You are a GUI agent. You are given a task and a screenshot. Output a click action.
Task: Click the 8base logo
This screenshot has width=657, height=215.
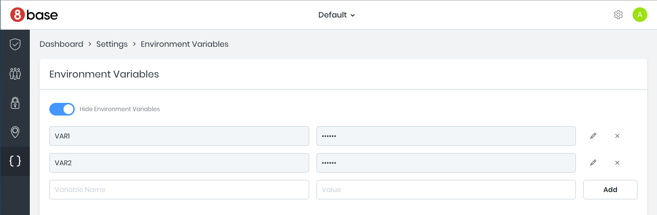click(x=34, y=15)
